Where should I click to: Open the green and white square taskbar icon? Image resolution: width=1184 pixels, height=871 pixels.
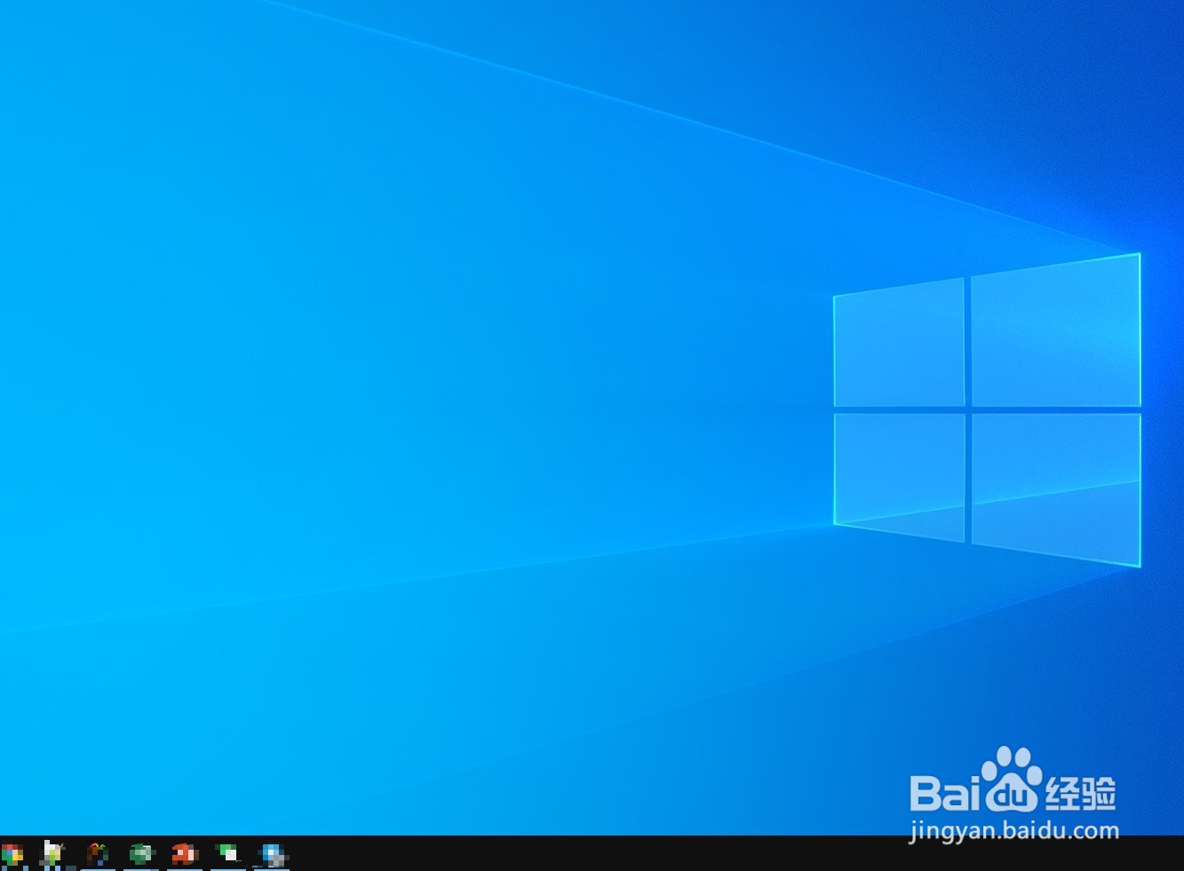point(228,854)
